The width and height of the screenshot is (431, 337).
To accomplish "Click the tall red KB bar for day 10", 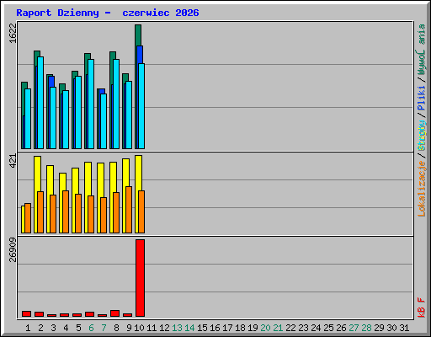I will pyautogui.click(x=140, y=278).
